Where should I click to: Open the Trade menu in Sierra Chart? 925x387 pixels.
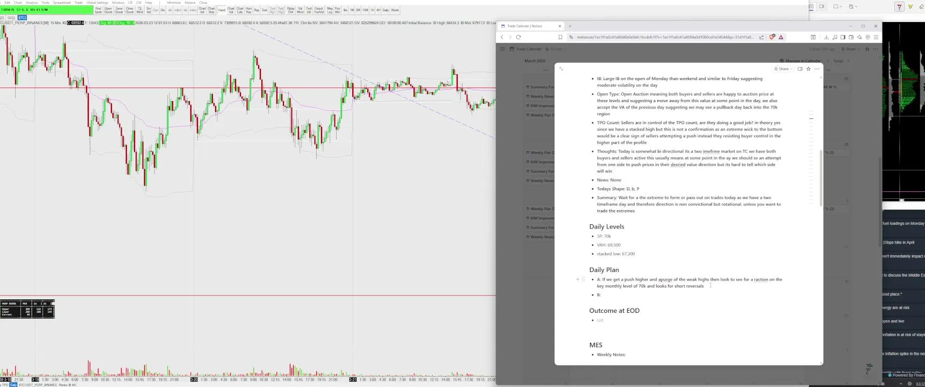click(79, 3)
